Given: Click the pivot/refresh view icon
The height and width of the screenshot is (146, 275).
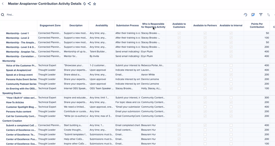Looking at the screenshot, I should 253,15.
